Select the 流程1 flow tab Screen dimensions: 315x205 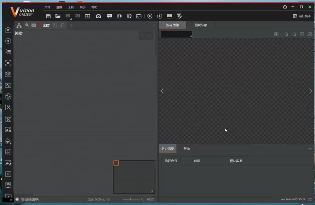[x=46, y=25]
